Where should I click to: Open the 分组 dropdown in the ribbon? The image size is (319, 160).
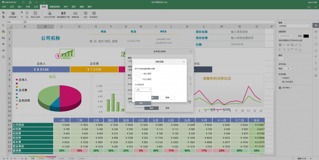click(85, 14)
